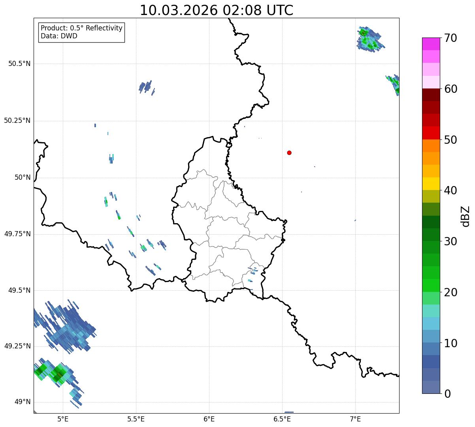The height and width of the screenshot is (427, 475).
Task: Pick the bright red swatch just above 50 dBZ
Action: (431, 133)
